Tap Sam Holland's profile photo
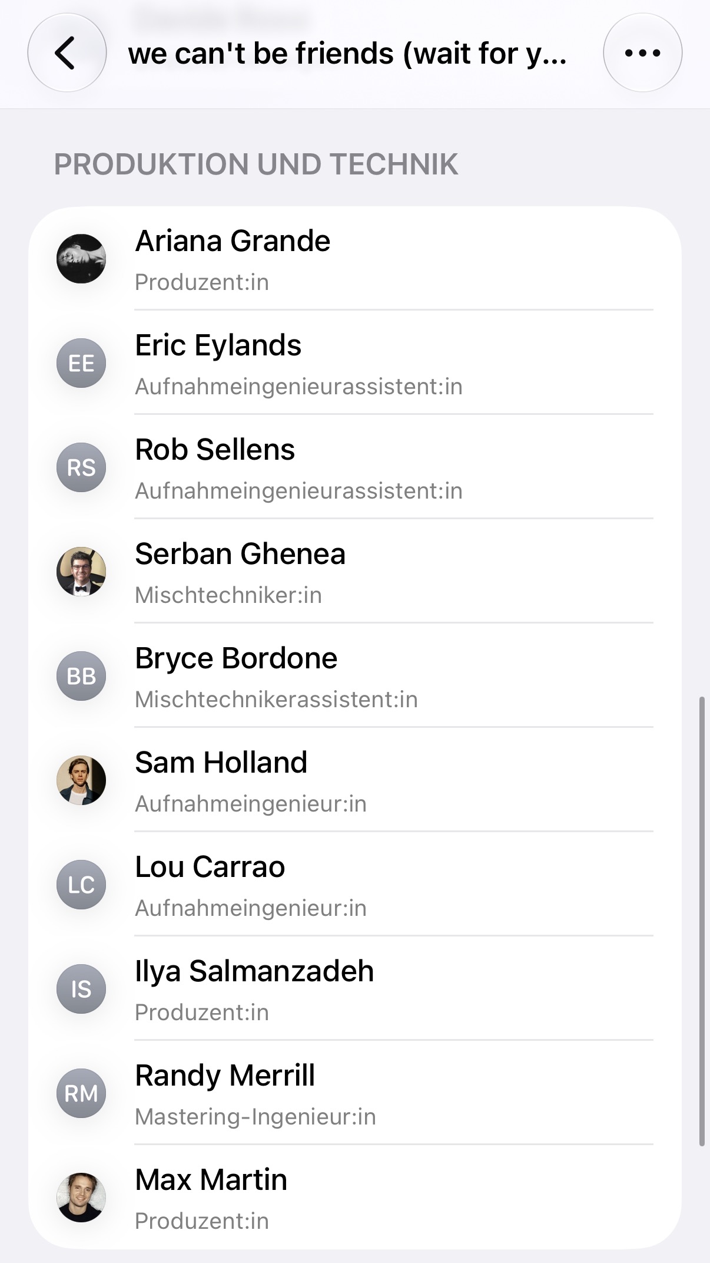Screen dimensions: 710x1263 click(81, 780)
